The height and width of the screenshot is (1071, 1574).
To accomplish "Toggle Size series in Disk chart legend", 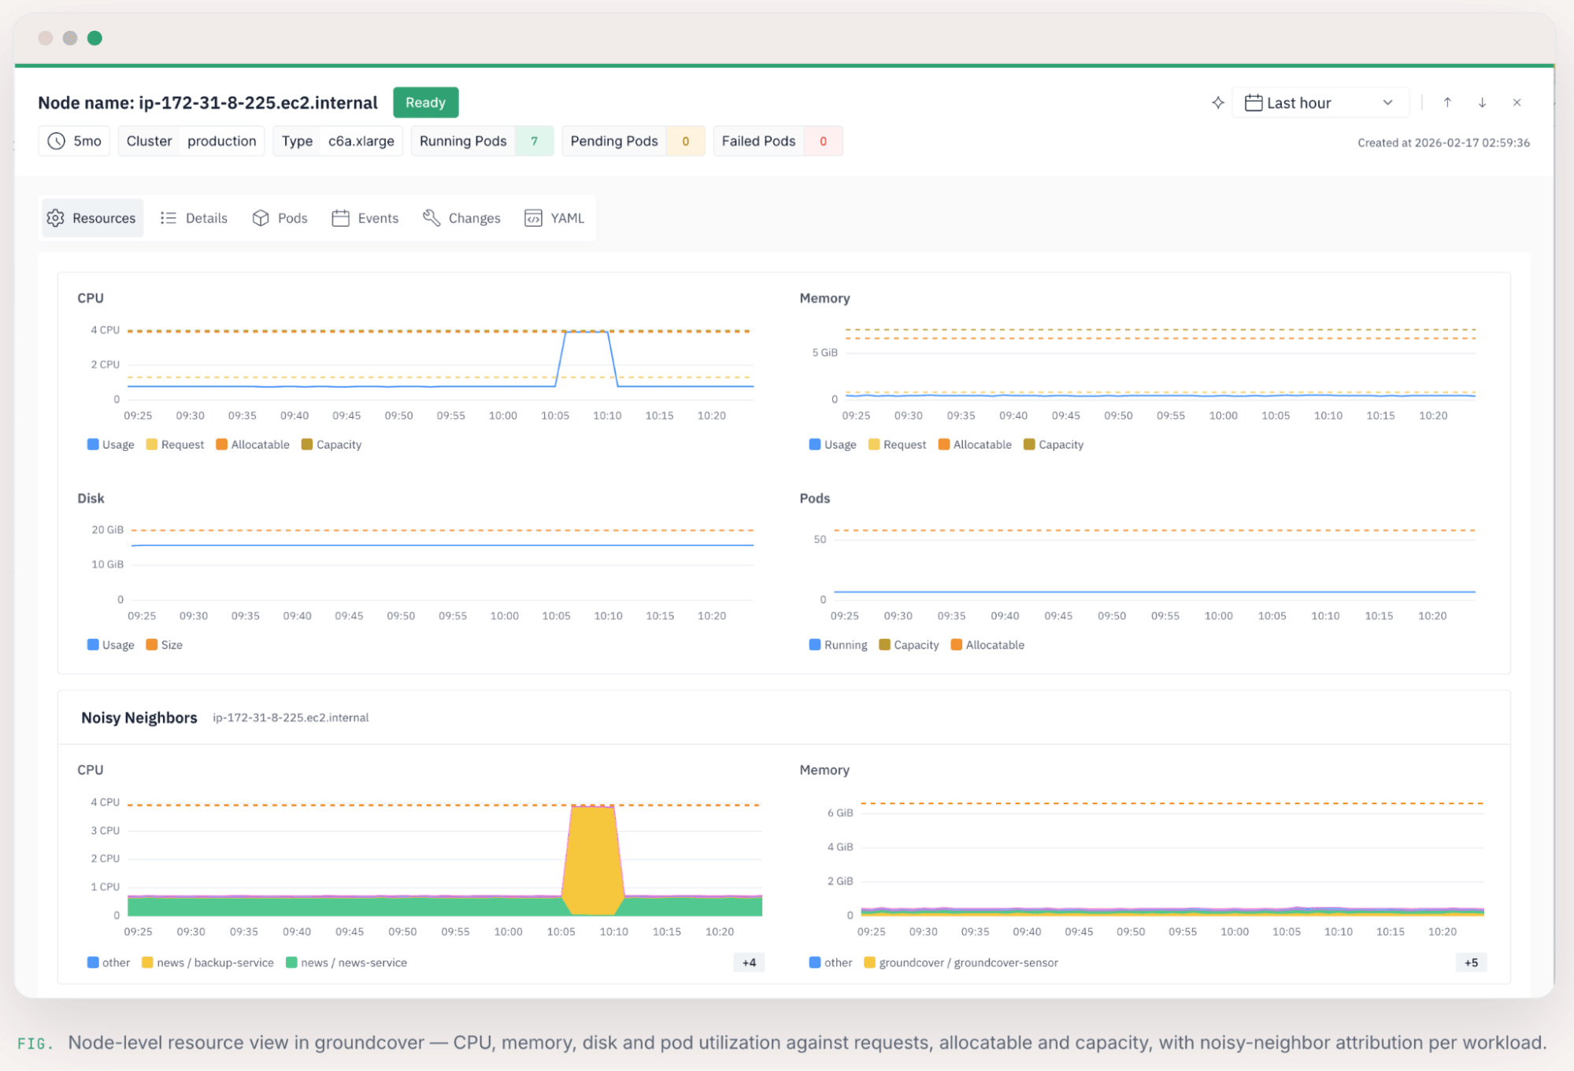I will coord(164,645).
